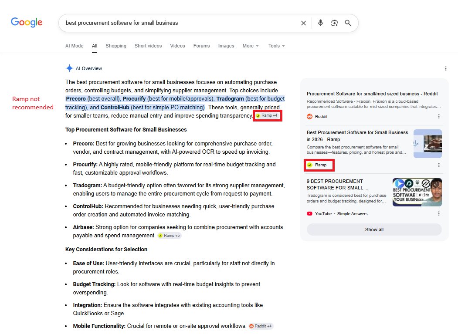The image size is (458, 334).
Task: Click Top Procurement Software for Small Businesses heading
Action: point(126,130)
